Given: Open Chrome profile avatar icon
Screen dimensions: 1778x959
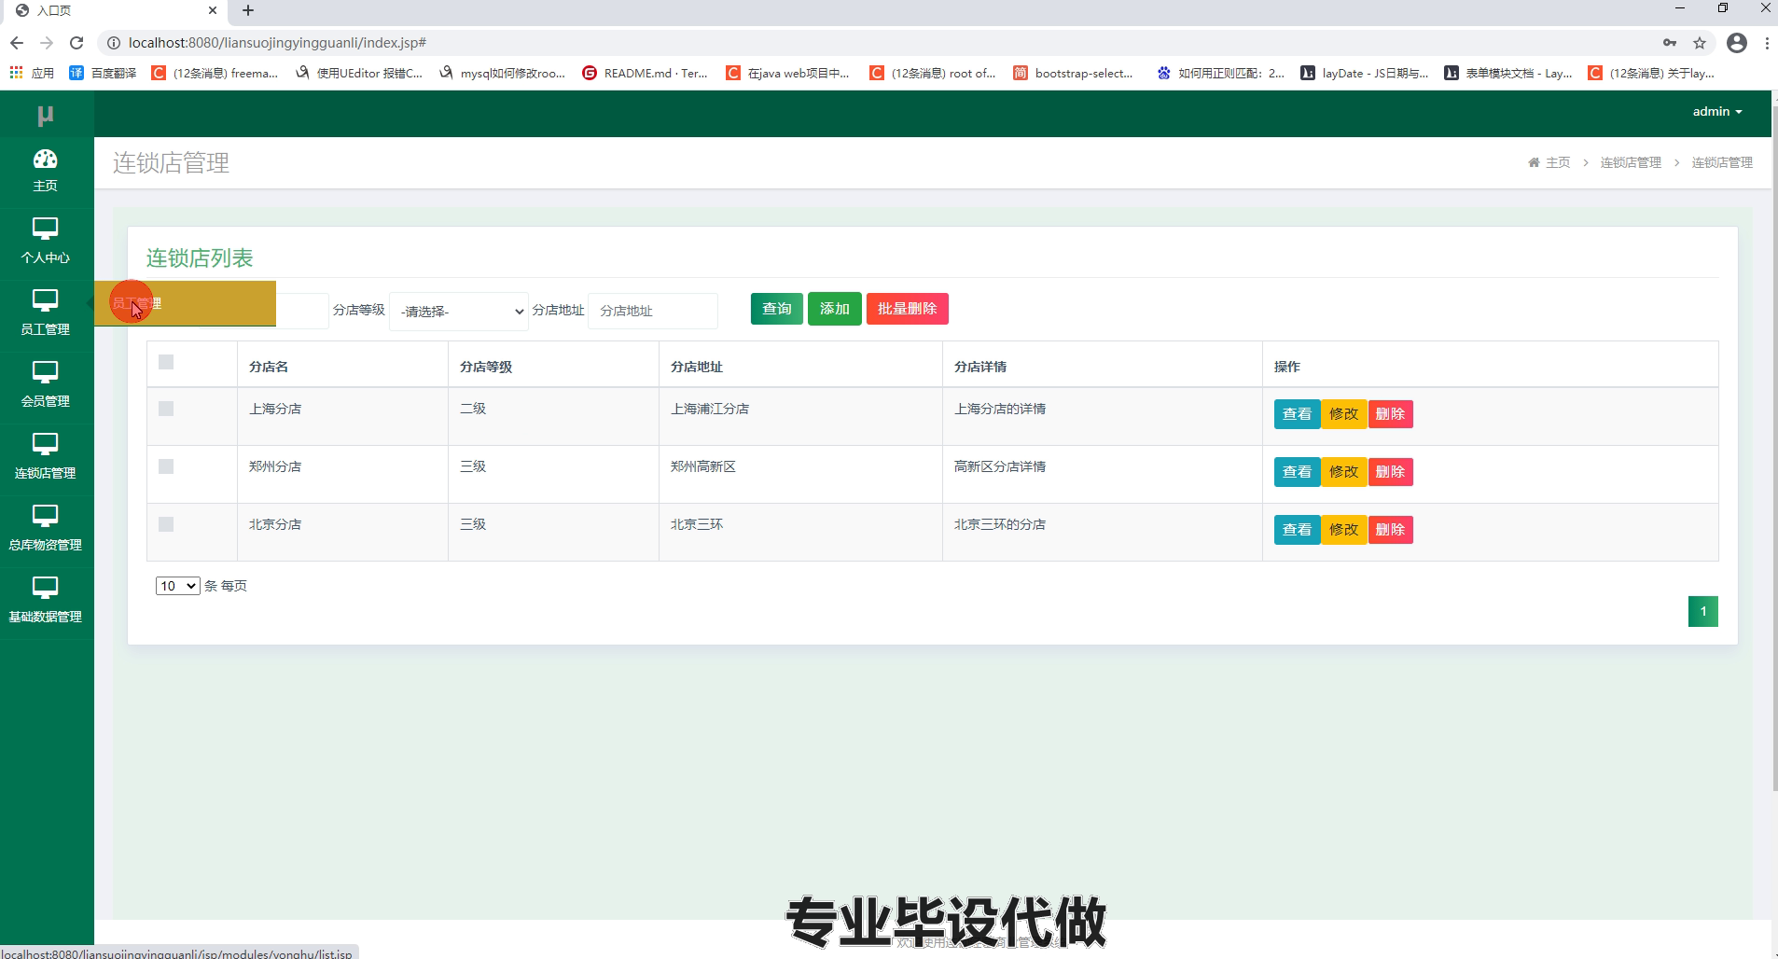Looking at the screenshot, I should tap(1737, 43).
